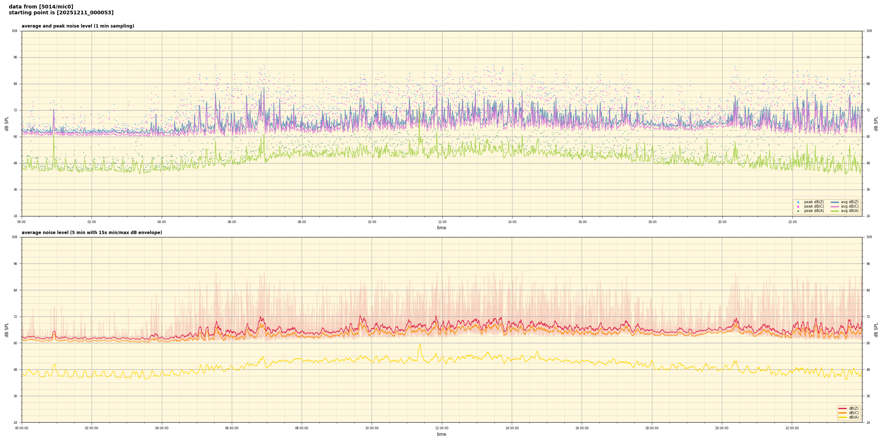Image resolution: width=883 pixels, height=441 pixels.
Task: Click the 12:00 tick on upper time axis
Action: click(x=442, y=222)
